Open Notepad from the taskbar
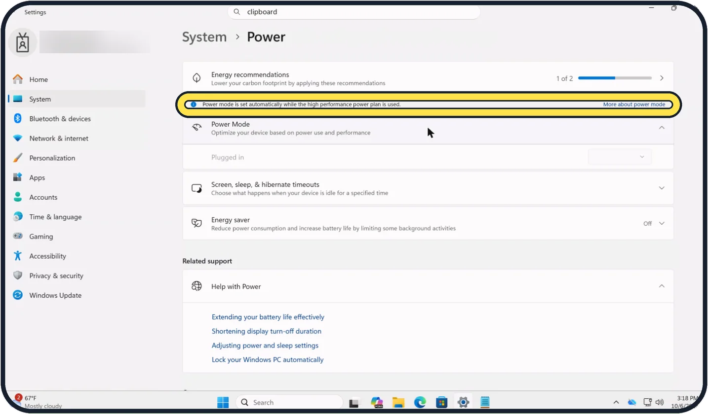 485,402
